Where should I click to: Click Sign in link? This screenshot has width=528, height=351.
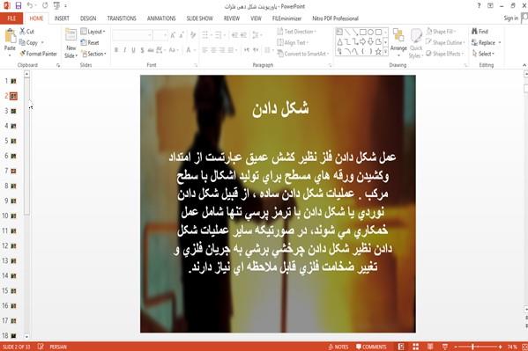click(511, 18)
